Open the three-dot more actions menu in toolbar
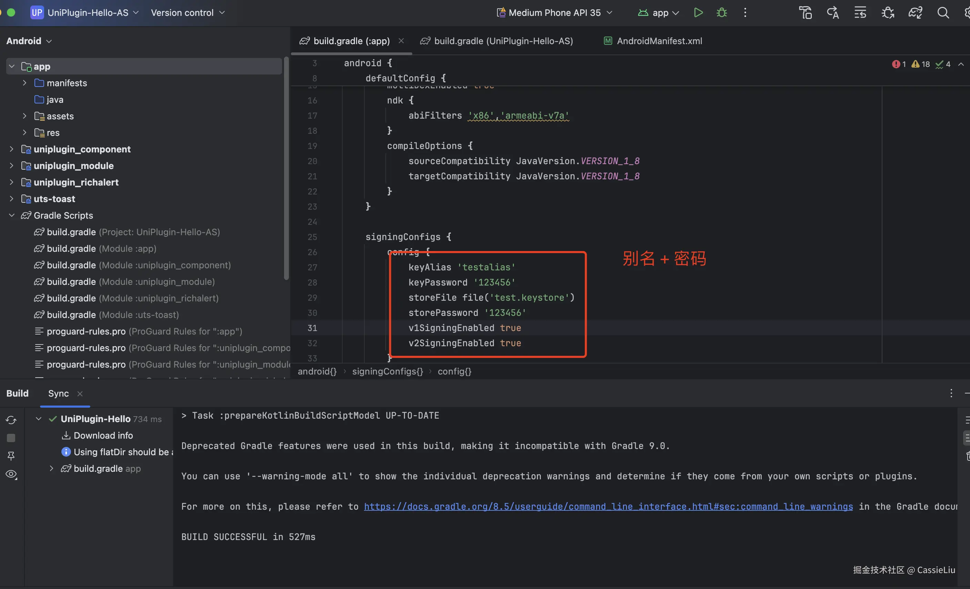The width and height of the screenshot is (970, 589). pos(745,13)
